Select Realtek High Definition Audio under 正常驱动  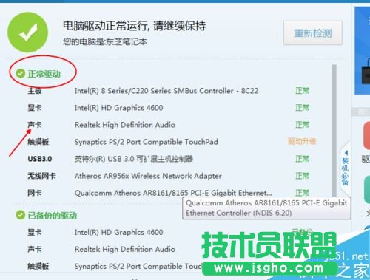tap(125, 125)
